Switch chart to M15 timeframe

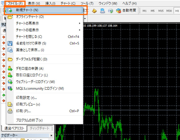161,11
